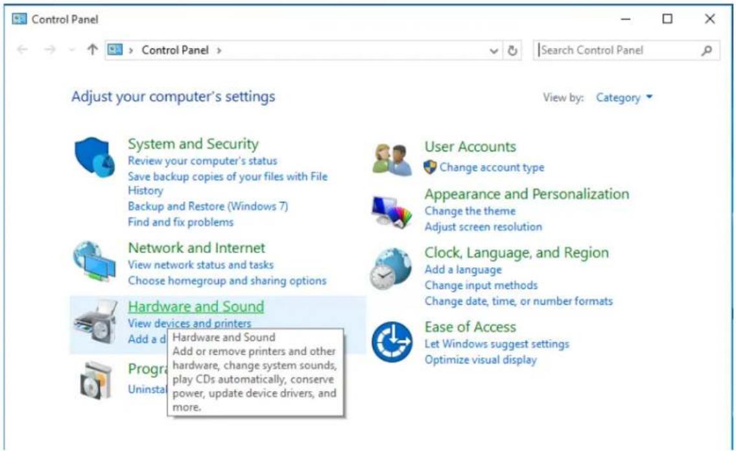The height and width of the screenshot is (451, 736).
Task: Click Add a language
Action: point(463,270)
